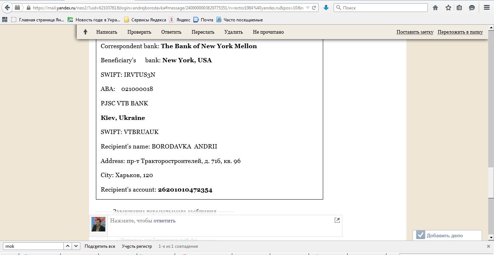
Task: Click 'Удалить' to delete the message
Action: pos(233,32)
